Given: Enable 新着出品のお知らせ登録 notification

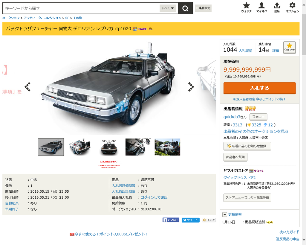Looking at the screenshot, I should click(247, 146).
